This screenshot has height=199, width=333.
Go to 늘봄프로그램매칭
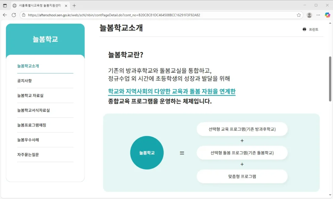pyautogui.click(x=31, y=125)
